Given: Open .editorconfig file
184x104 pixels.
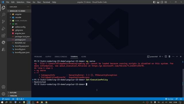Looking at the screenshot, I should tap(19, 27).
